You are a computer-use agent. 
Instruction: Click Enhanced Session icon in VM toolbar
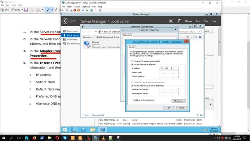(x=100, y=11)
